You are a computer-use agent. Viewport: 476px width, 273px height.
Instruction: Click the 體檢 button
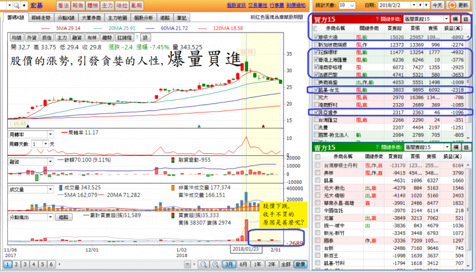point(93,5)
